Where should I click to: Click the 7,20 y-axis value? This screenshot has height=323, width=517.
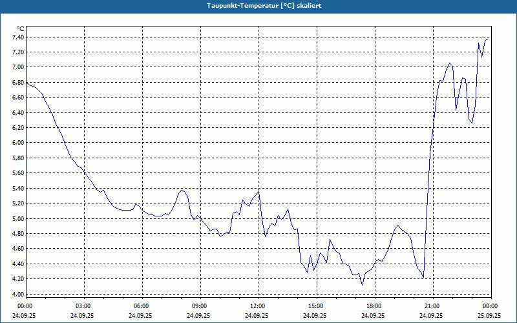click(19, 52)
